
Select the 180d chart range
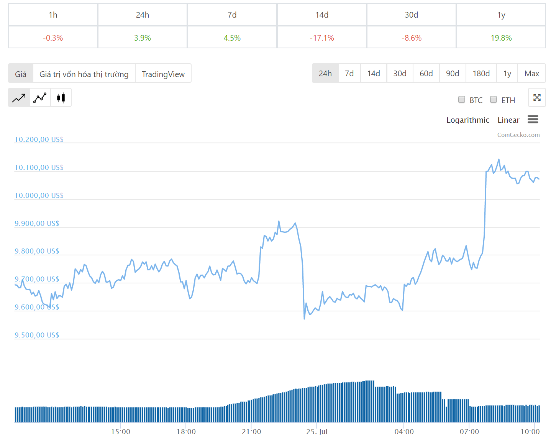481,73
